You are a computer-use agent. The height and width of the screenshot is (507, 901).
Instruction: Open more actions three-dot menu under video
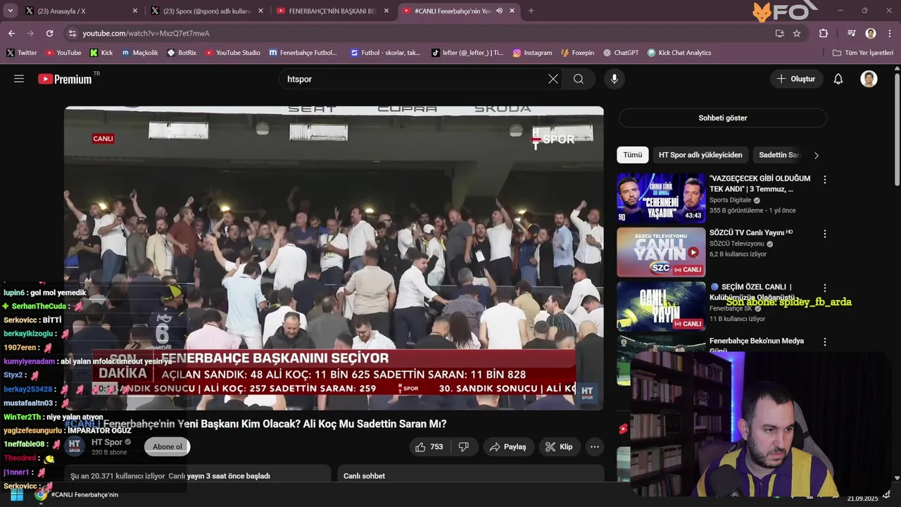click(595, 446)
